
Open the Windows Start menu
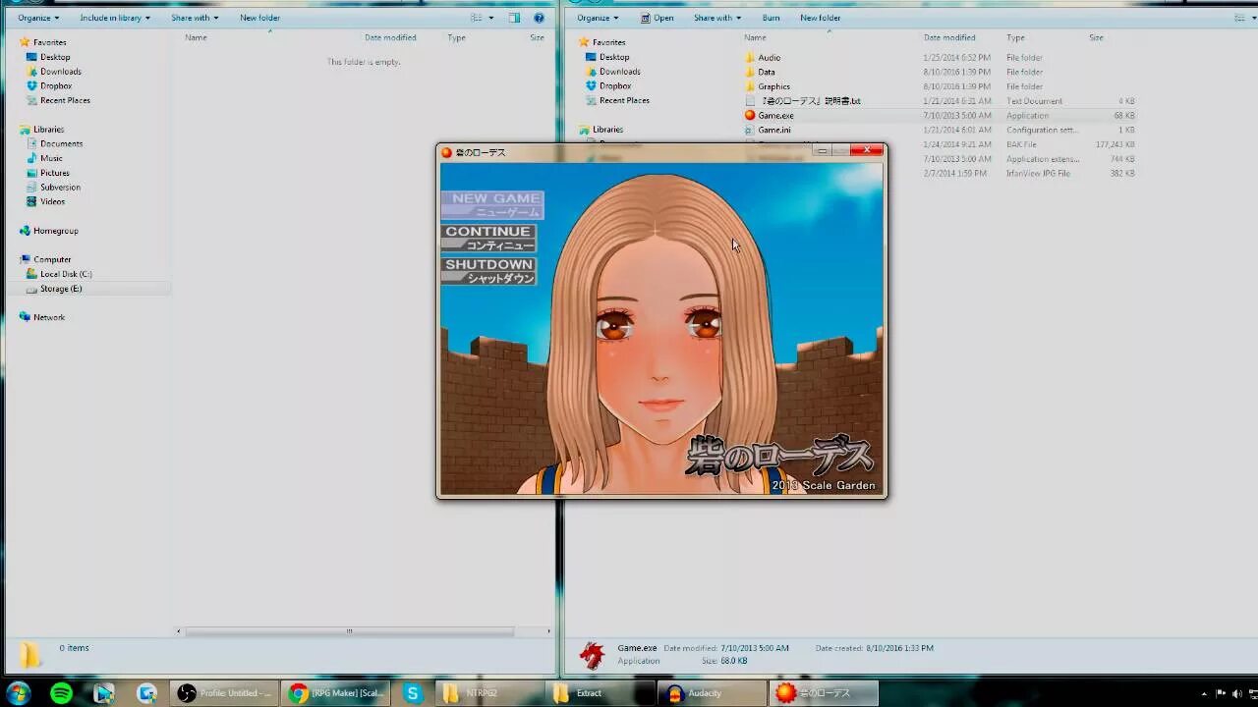[x=19, y=693]
